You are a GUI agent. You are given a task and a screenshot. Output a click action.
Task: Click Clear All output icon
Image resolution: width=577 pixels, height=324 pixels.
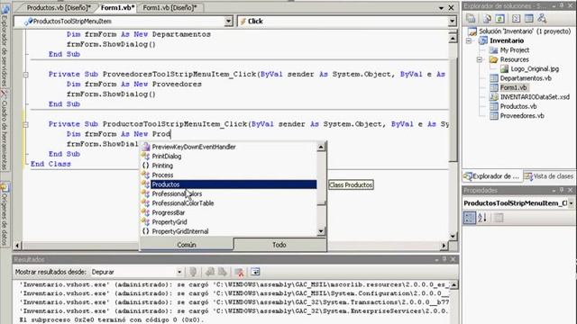click(x=240, y=272)
